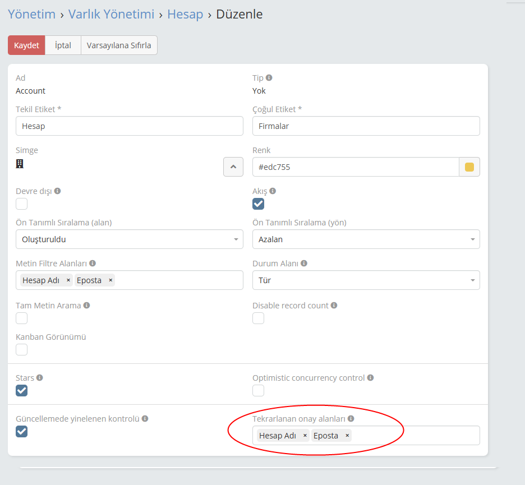Uncheck the Akış checkbox

click(258, 204)
